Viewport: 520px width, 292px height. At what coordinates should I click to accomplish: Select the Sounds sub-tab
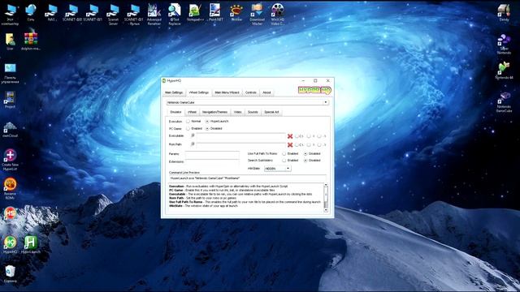pyautogui.click(x=253, y=112)
